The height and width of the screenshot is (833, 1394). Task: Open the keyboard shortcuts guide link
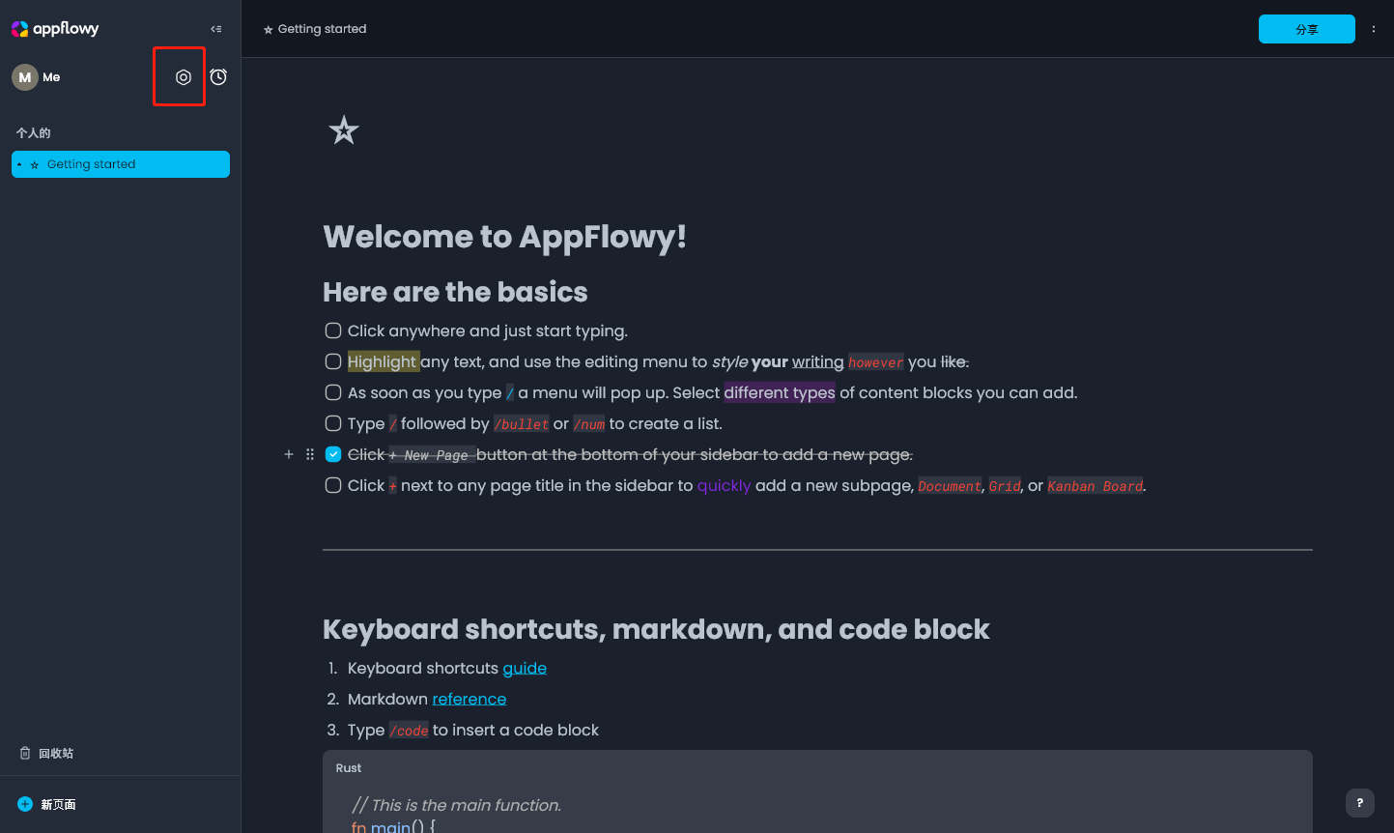pos(525,668)
